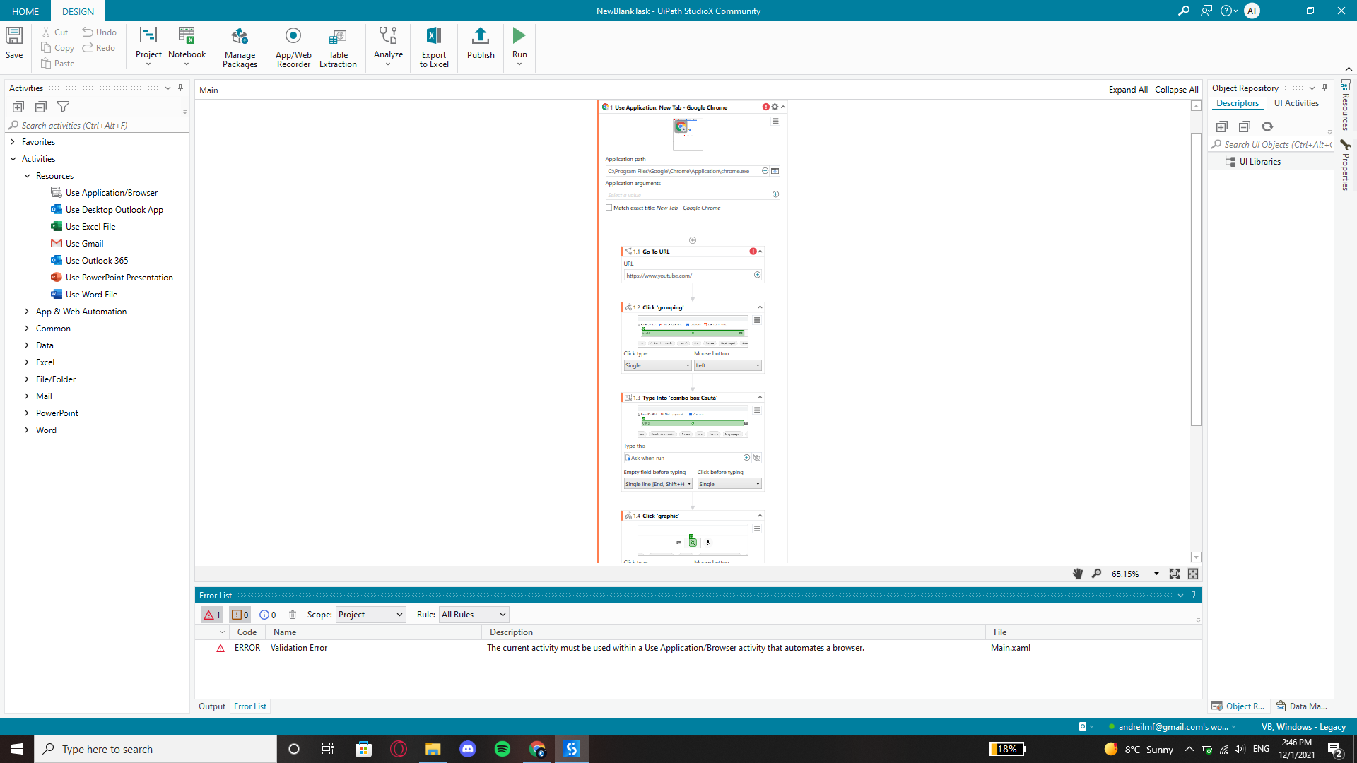Click Collapse All in designer
The width and height of the screenshot is (1357, 763).
tap(1176, 90)
